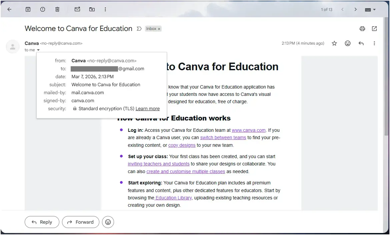Open the Education Library link
This screenshot has width=390, height=235.
[x=173, y=198]
